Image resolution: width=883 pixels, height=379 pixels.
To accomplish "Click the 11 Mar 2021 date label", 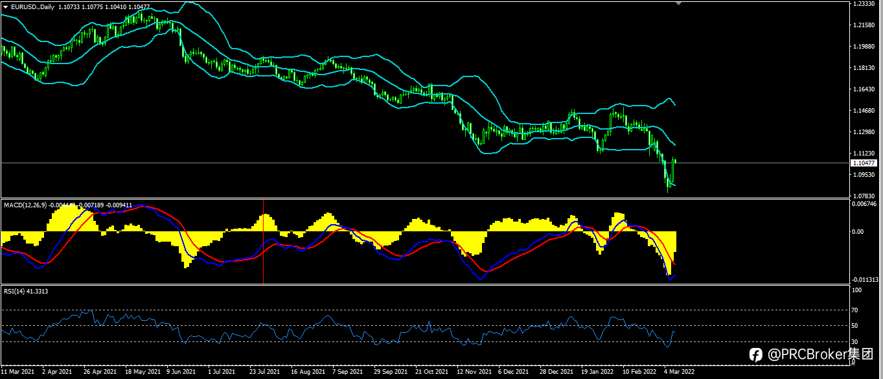I will click(x=17, y=373).
